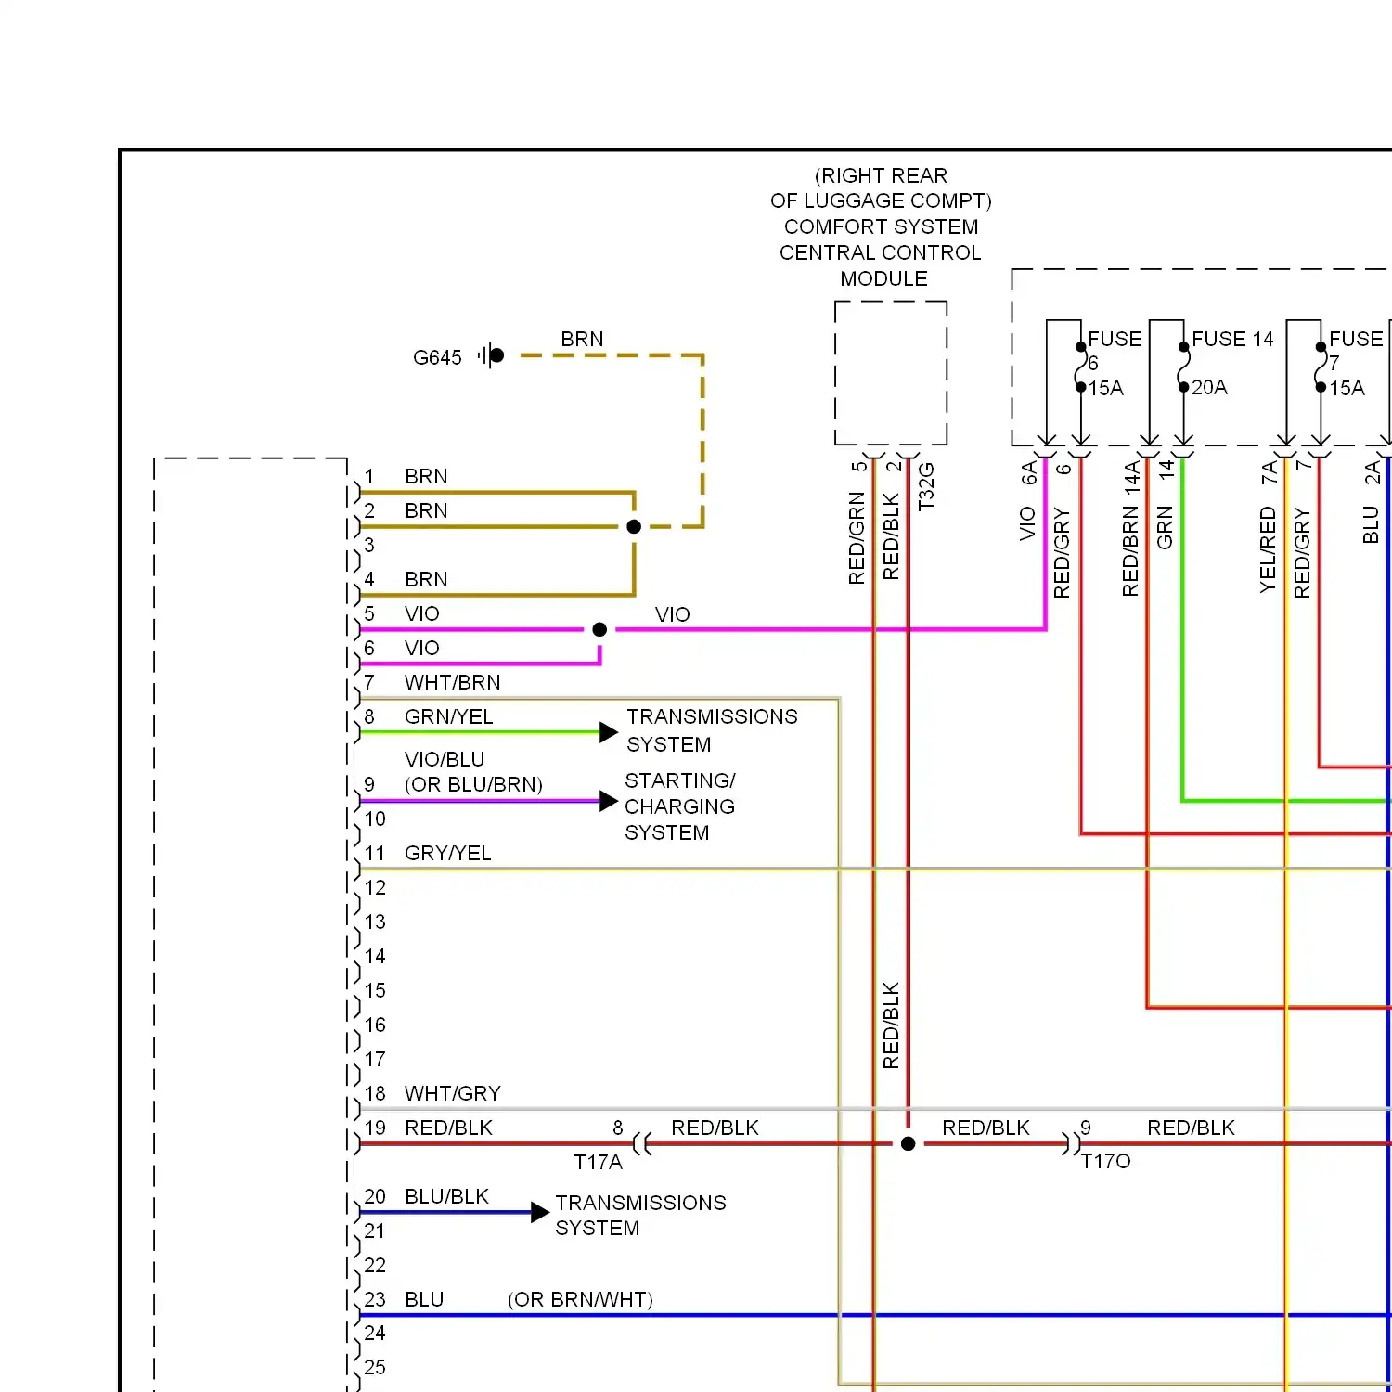The image size is (1392, 1392).
Task: Click the GRN/YEL wire label at pin 8
Action: 449,716
